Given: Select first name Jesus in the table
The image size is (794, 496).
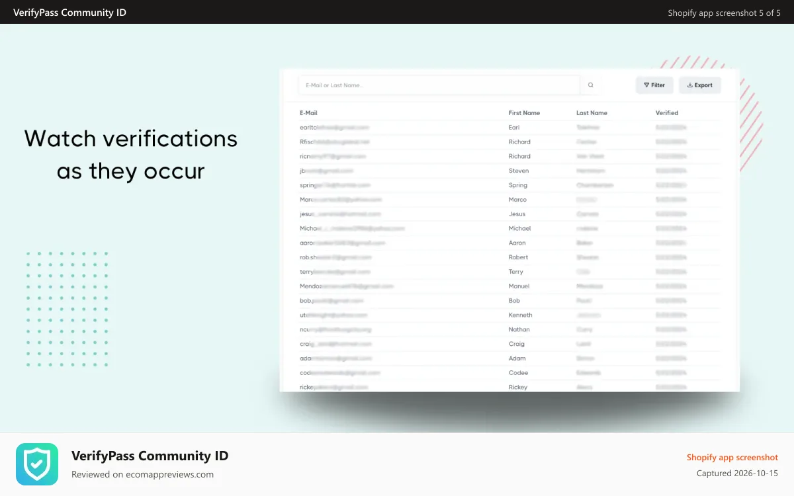Looking at the screenshot, I should tap(517, 214).
